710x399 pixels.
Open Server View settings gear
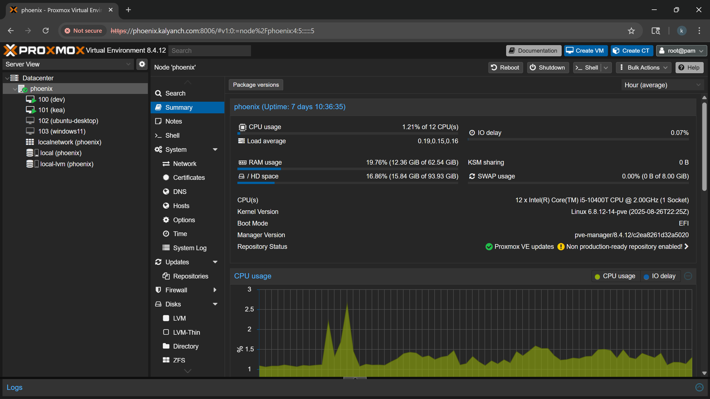tap(142, 64)
